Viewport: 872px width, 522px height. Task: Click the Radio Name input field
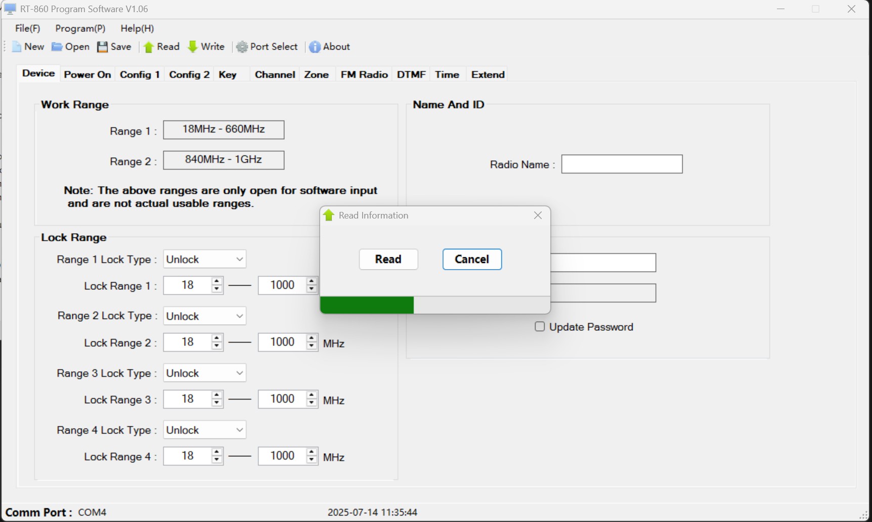pos(622,164)
